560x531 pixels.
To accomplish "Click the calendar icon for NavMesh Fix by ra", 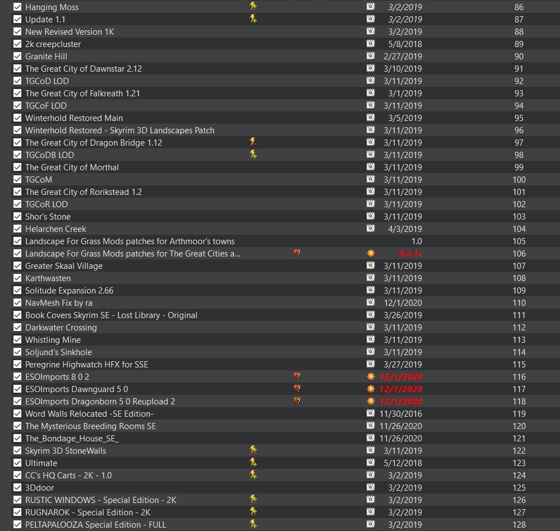I will tap(370, 302).
